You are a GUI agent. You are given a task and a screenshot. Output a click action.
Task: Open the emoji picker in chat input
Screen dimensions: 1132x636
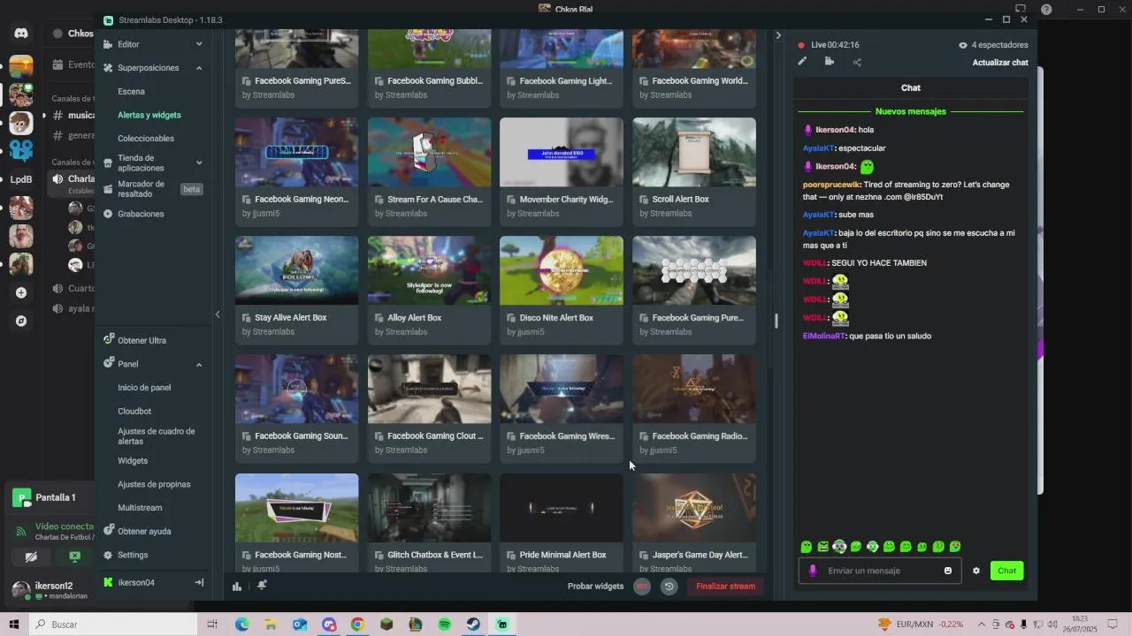pyautogui.click(x=948, y=571)
